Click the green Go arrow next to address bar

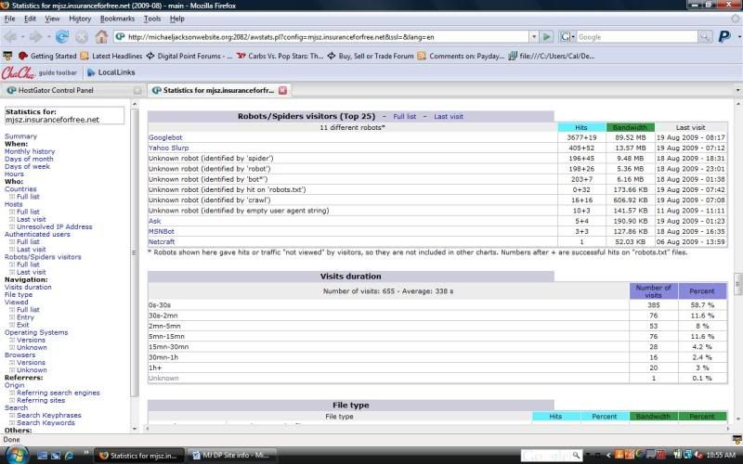pos(547,36)
